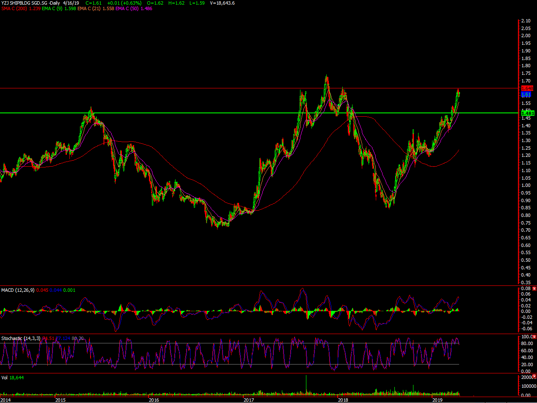Screen dimensions: 537x403
Task: Select the green horizontal line at 1.481
Action: [x=259, y=113]
